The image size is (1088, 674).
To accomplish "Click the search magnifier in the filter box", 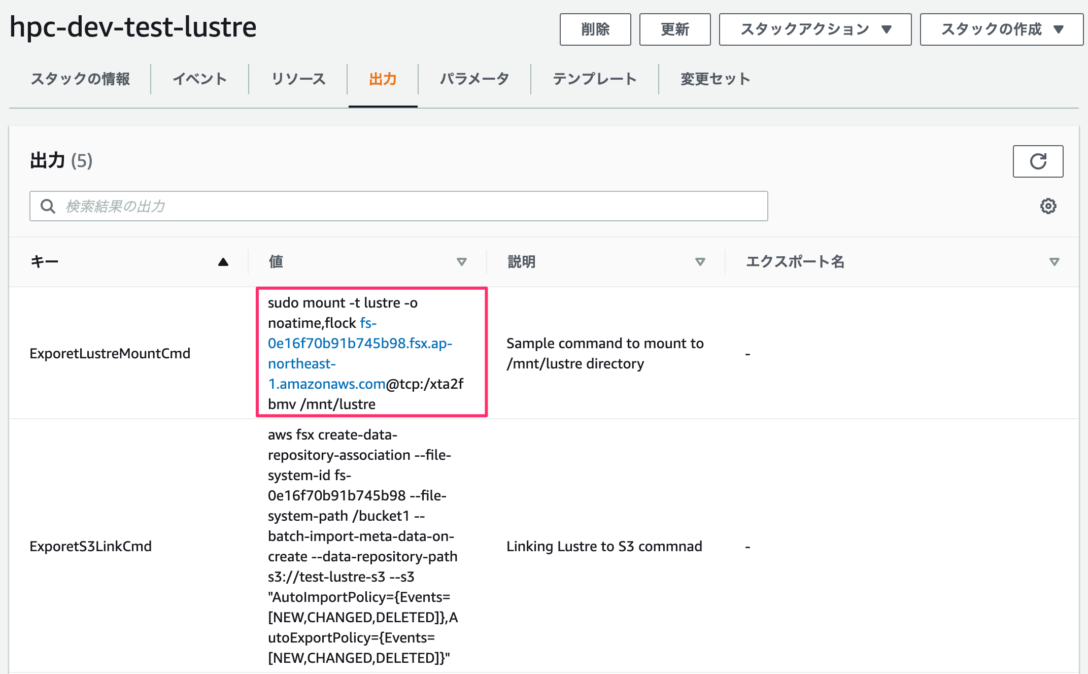I will coord(48,206).
